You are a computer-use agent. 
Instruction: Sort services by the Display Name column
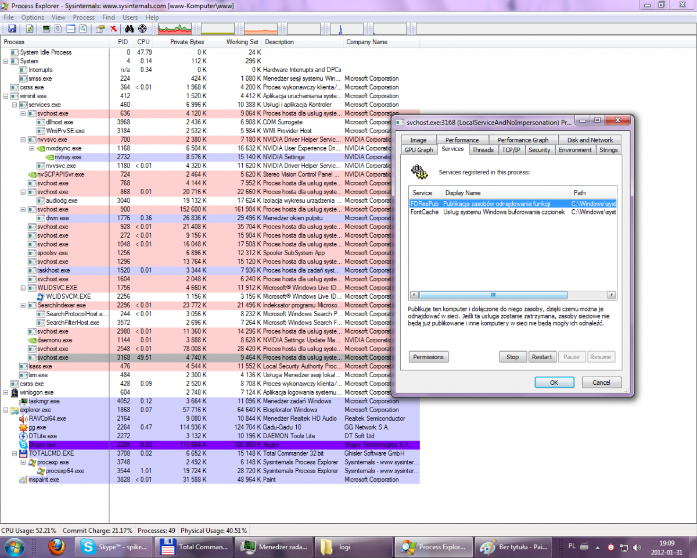tap(505, 192)
